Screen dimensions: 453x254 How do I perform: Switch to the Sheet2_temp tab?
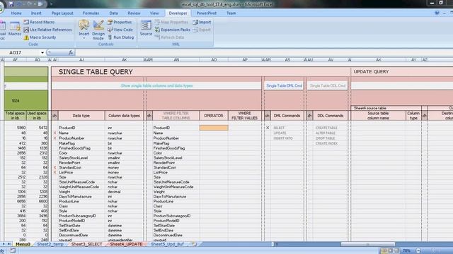[50, 244]
